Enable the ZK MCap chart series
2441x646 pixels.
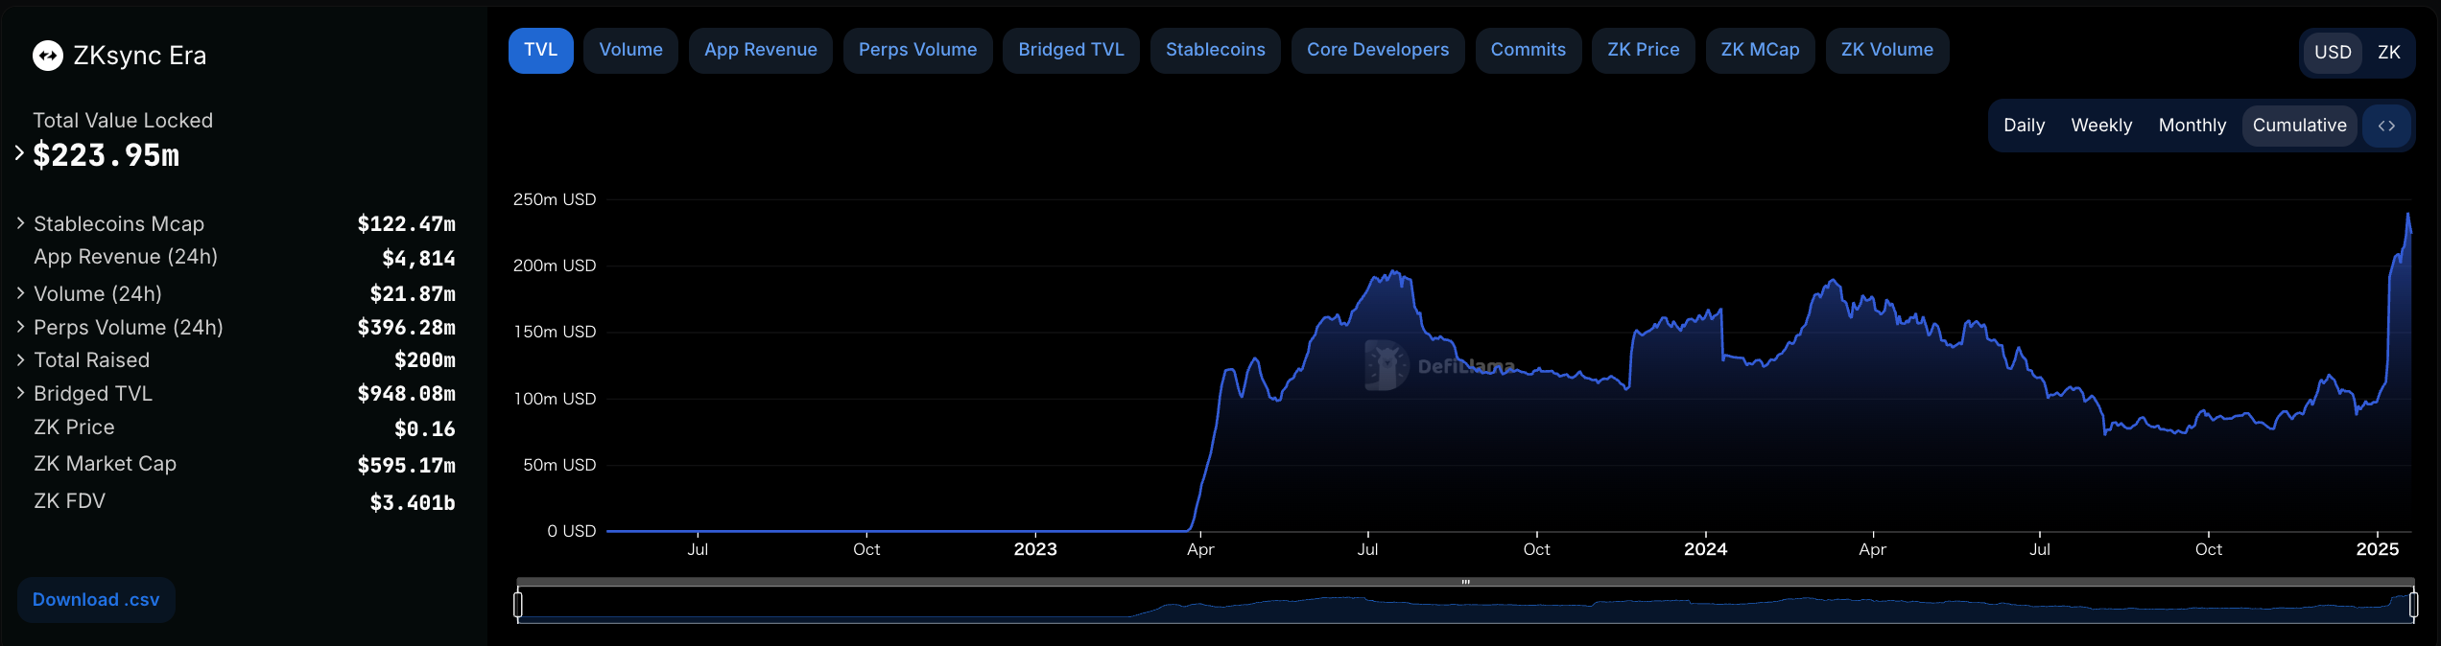click(1760, 50)
